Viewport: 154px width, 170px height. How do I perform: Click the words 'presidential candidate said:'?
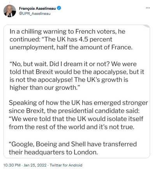pyautogui.click(x=99, y=111)
